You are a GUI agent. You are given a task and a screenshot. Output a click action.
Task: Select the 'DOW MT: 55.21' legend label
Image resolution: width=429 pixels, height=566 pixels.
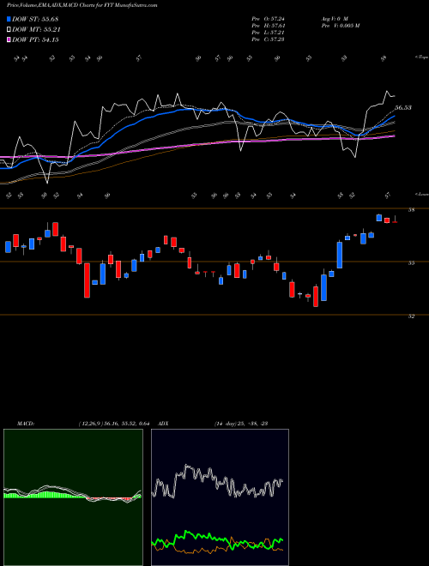tap(36, 30)
